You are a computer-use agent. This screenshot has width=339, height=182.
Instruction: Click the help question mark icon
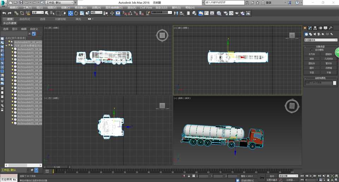tap(297, 2)
